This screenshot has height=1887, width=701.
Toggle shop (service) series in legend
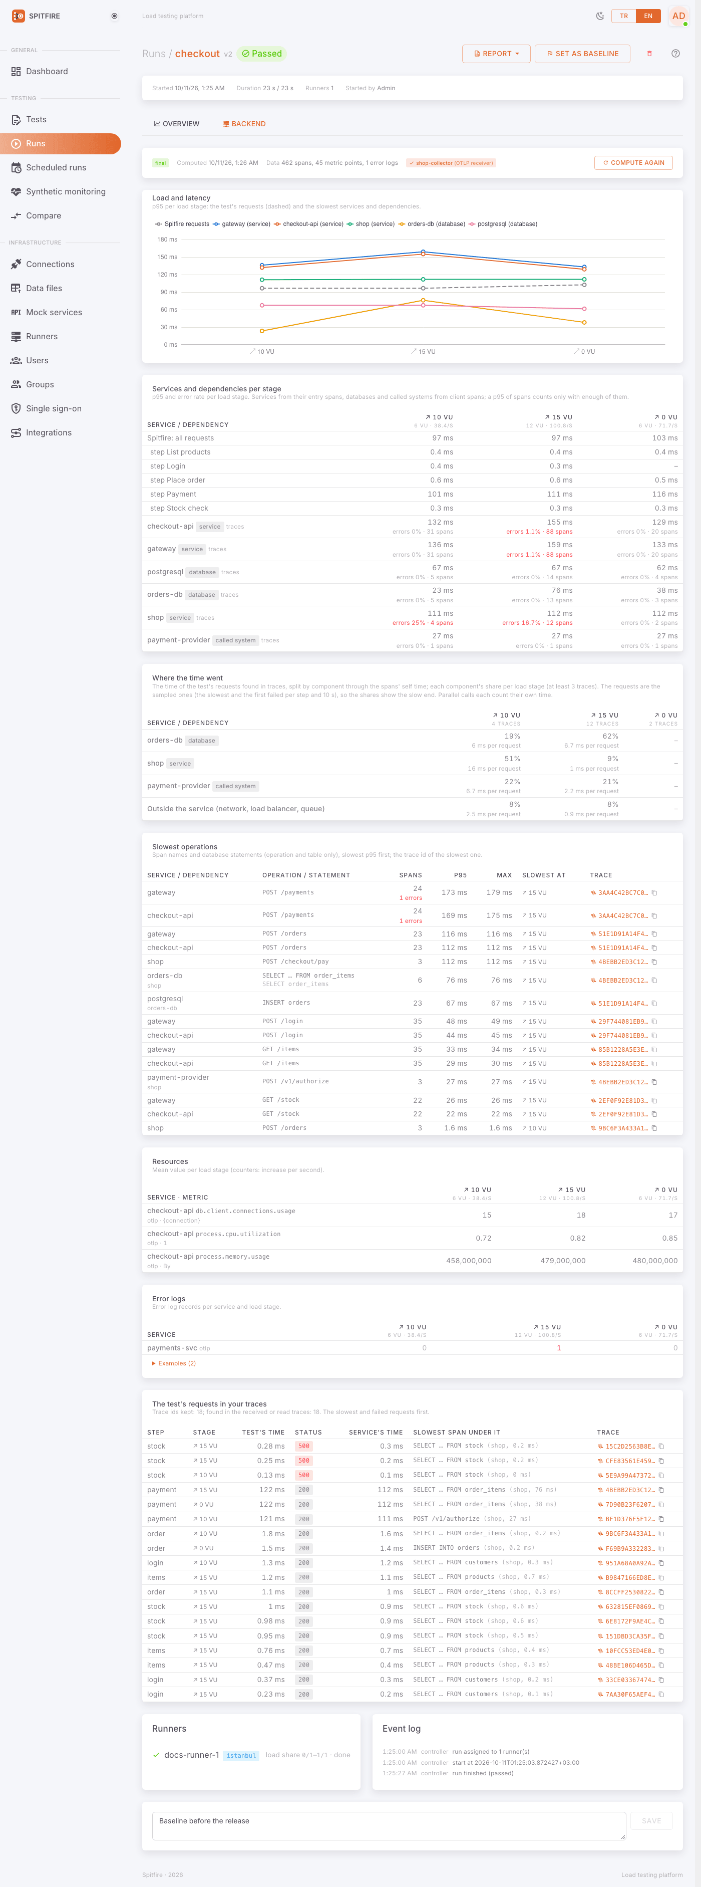(x=370, y=224)
